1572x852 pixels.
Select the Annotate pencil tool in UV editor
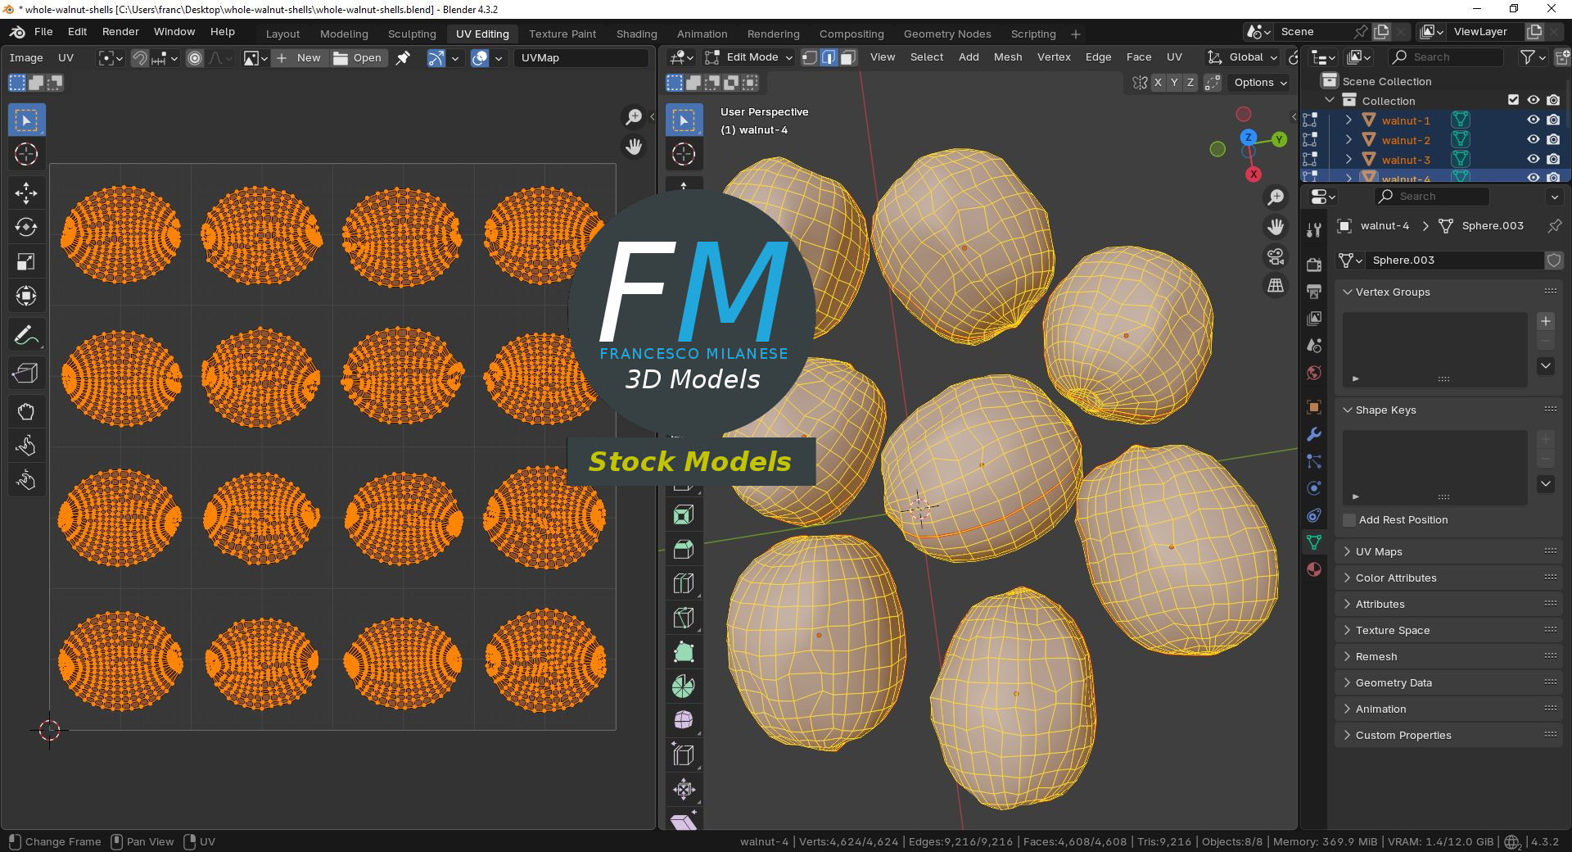pyautogui.click(x=26, y=335)
